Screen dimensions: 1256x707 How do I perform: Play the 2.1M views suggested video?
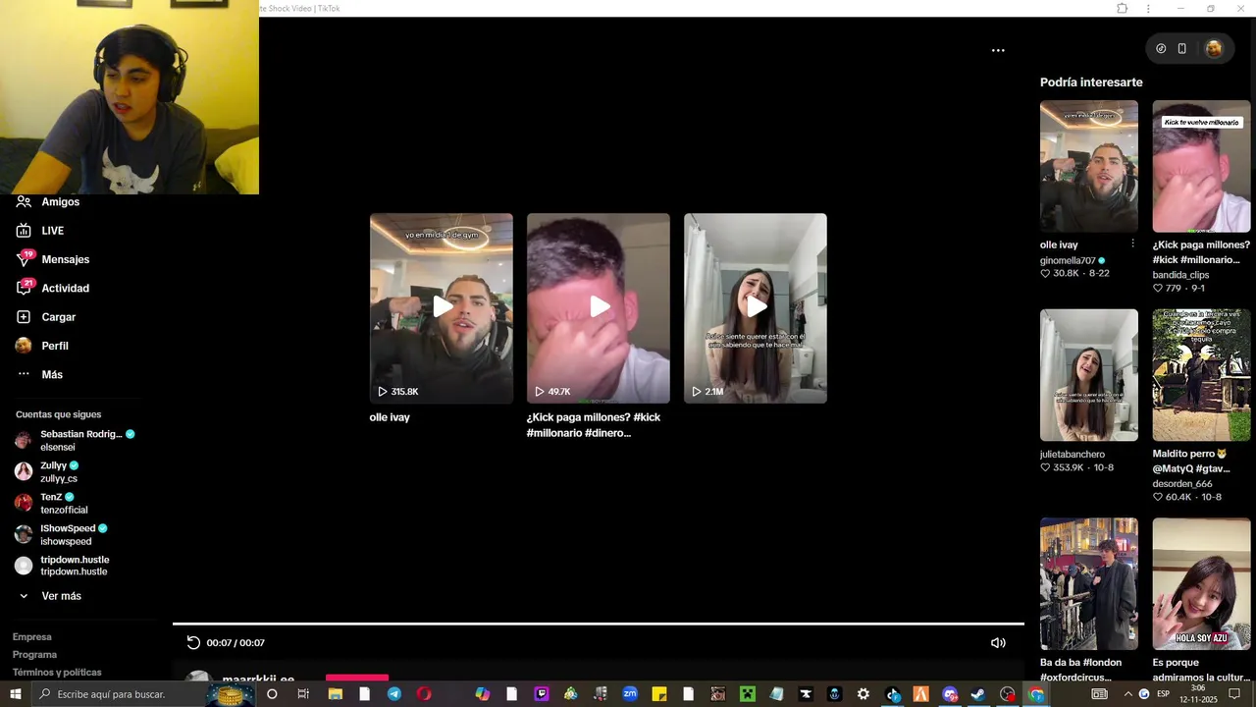point(756,308)
